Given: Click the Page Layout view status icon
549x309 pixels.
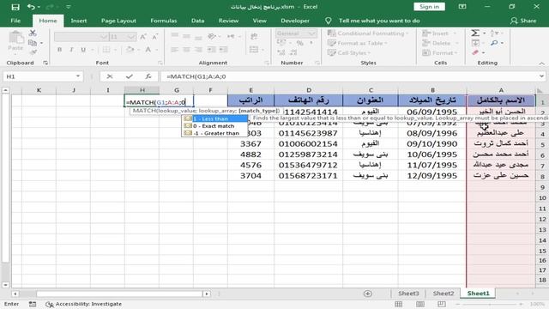Looking at the screenshot, I should pyautogui.click(x=420, y=304).
